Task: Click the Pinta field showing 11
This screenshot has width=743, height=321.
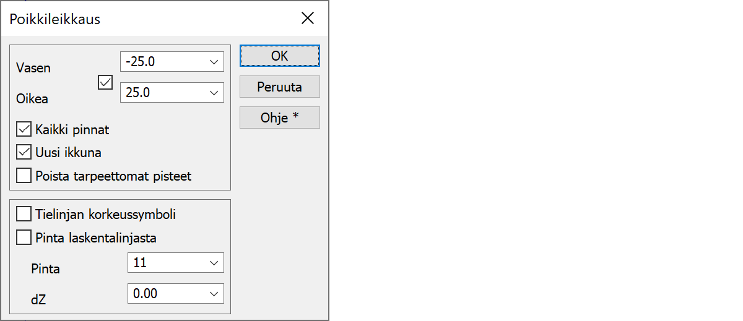Action: coord(166,263)
